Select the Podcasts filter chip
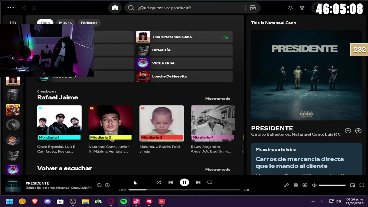The image size is (368, 207). point(89,23)
